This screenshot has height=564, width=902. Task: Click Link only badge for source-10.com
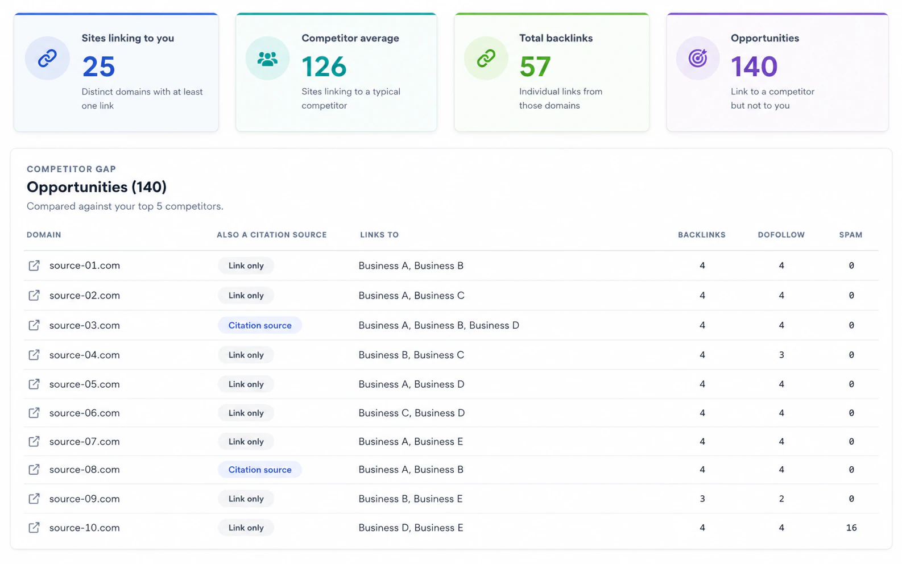point(246,528)
